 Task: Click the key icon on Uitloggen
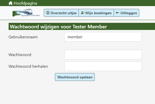[118, 13]
